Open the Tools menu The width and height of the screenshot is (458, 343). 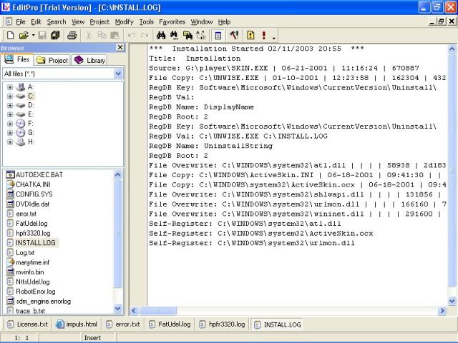[x=146, y=22]
